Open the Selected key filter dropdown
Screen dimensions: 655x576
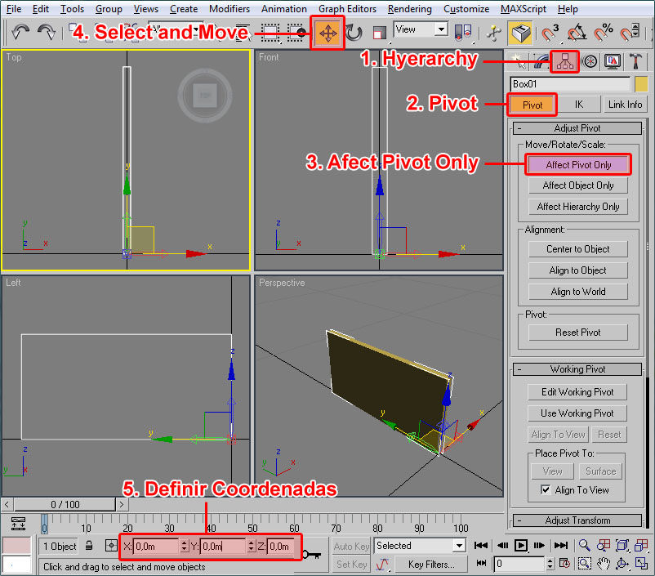[420, 546]
